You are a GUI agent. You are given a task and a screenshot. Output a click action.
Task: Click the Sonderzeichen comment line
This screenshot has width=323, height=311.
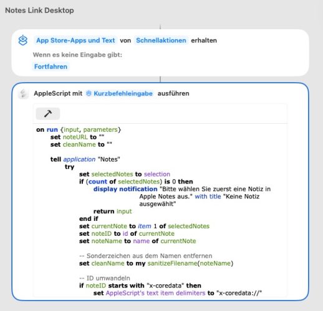click(146, 256)
